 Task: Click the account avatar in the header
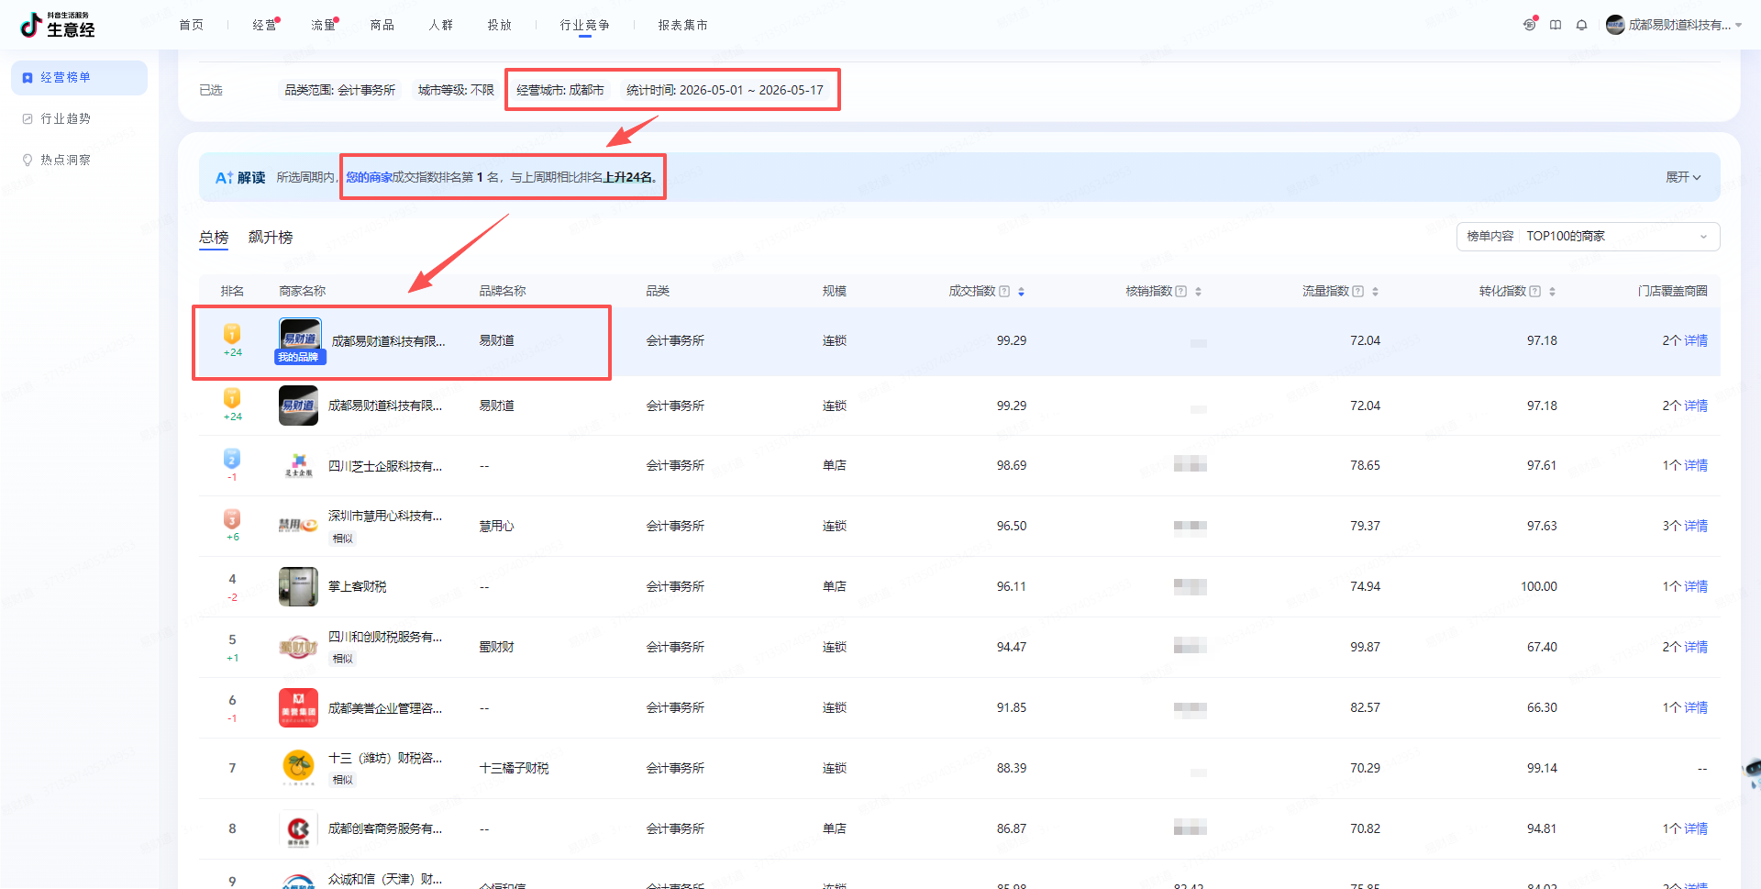click(x=1615, y=25)
